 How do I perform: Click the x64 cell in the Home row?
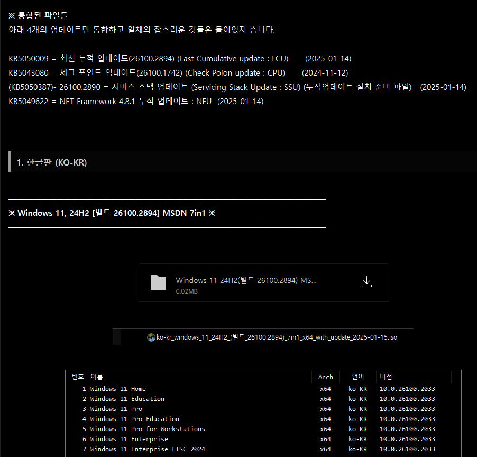pos(326,389)
